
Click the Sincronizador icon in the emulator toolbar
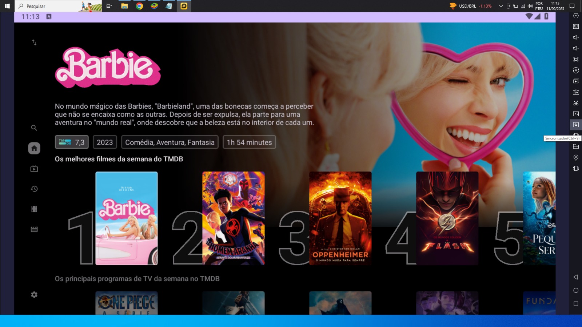576,125
